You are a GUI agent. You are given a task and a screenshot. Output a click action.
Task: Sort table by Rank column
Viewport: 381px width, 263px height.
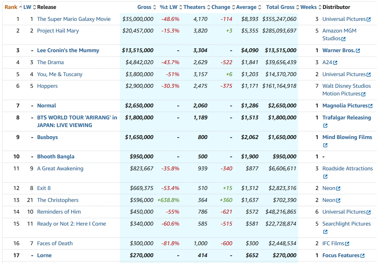(11, 7)
